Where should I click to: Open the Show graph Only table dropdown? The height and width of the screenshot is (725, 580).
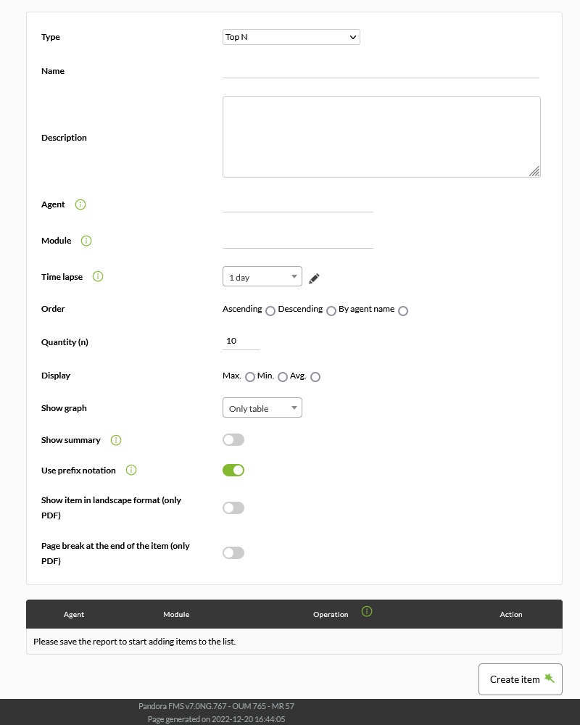coord(262,407)
